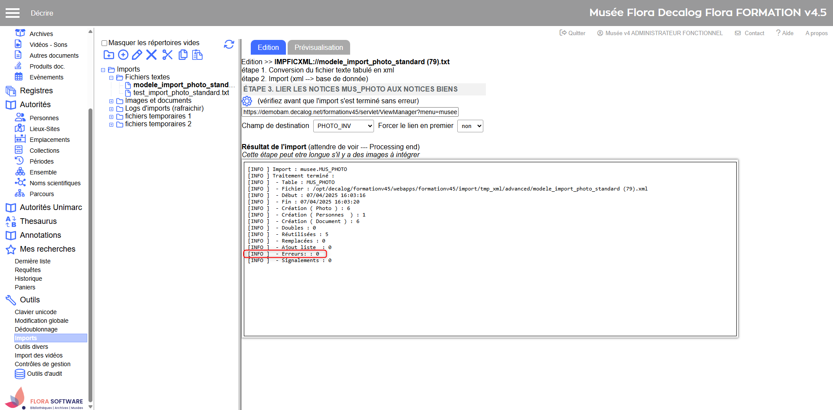Screen dimensions: 833x410
Task: Select the Edition tab
Action: [x=268, y=47]
